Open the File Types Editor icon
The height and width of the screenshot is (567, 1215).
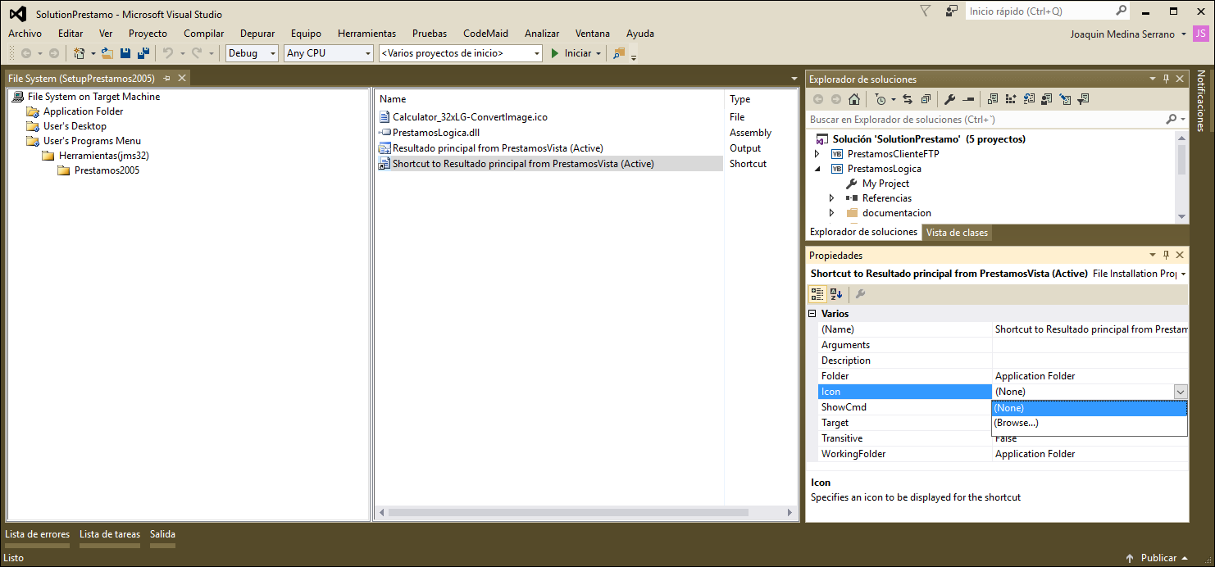(x=1029, y=99)
